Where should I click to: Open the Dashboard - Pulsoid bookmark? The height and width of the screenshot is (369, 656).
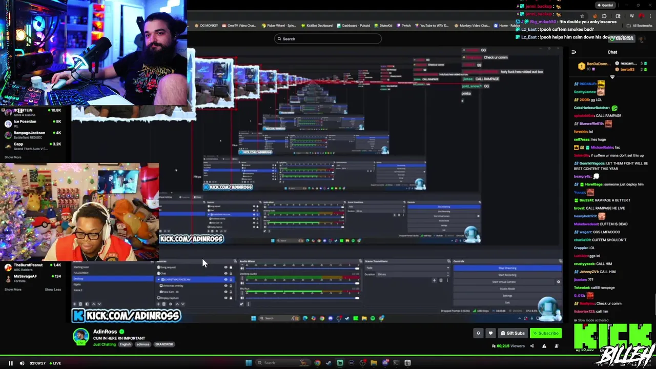pos(354,26)
